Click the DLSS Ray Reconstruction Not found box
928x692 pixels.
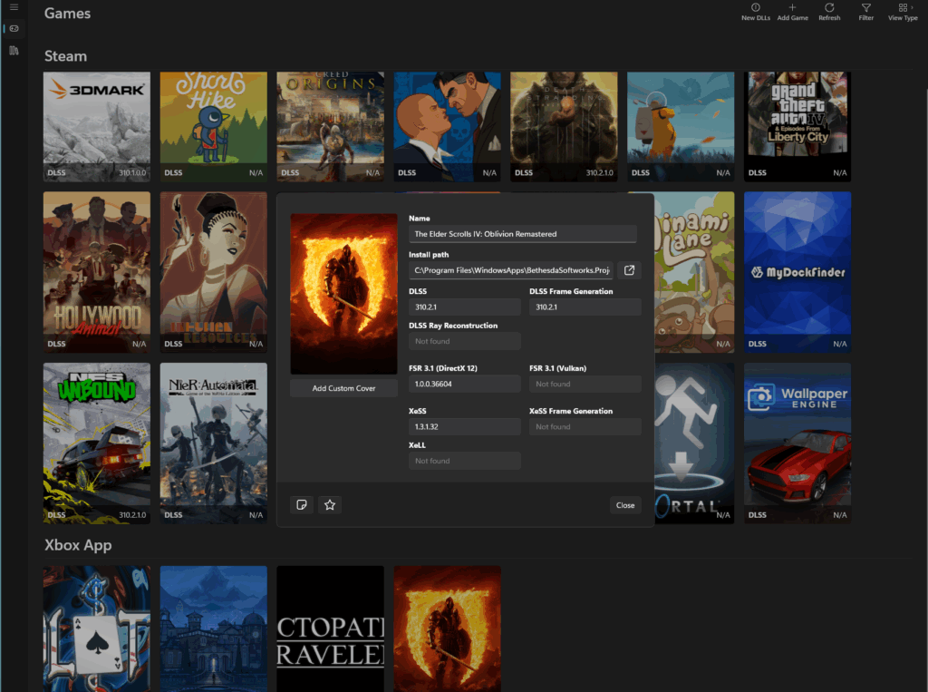[x=465, y=341]
